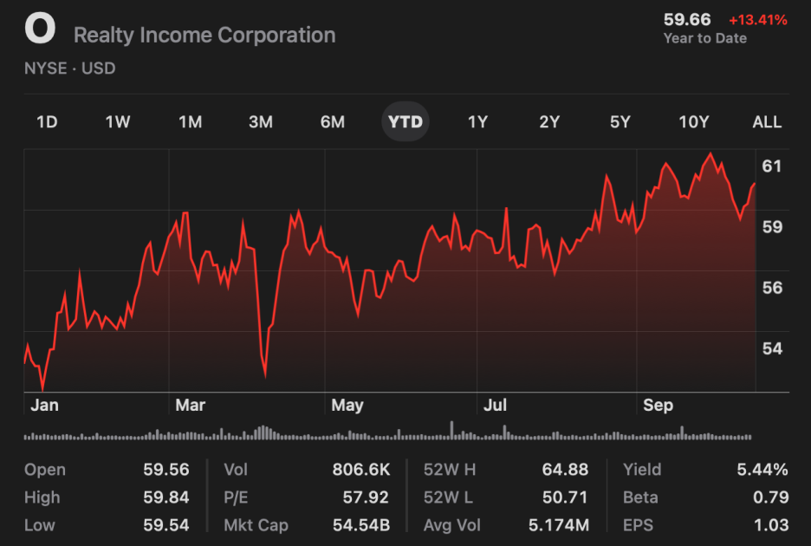Screen dimensions: 811x546
Task: Click the Sep axis label
Action: click(658, 405)
